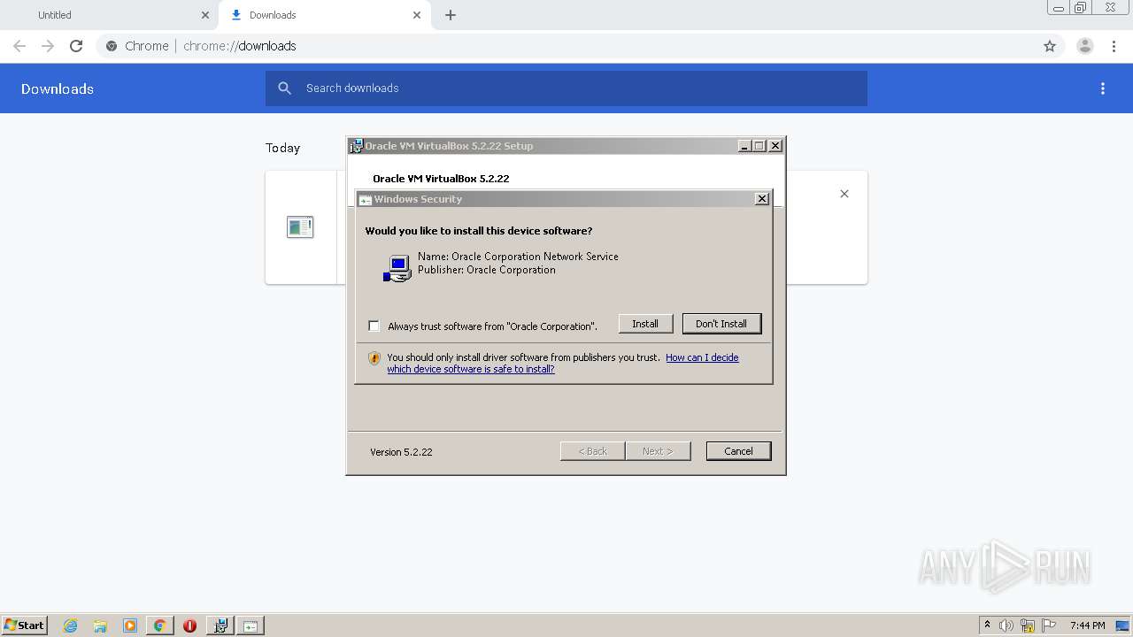Close the Windows Security dialog
This screenshot has height=637, width=1133.
(x=762, y=199)
